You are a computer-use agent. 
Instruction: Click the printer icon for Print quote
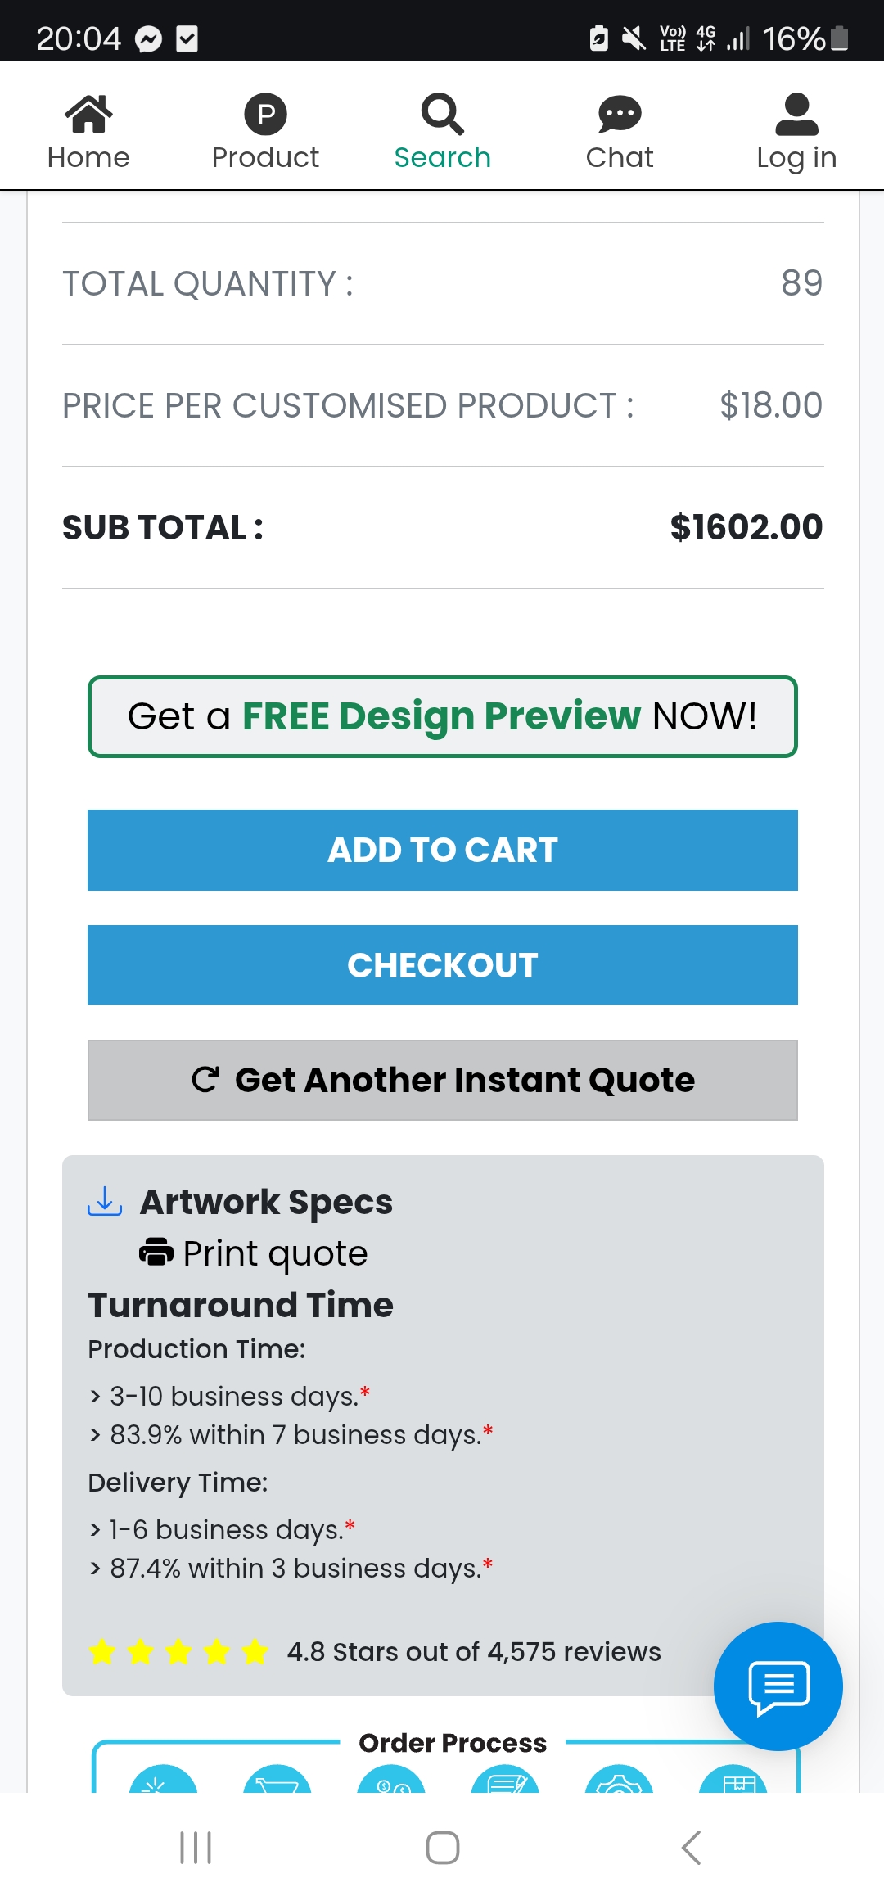156,1252
